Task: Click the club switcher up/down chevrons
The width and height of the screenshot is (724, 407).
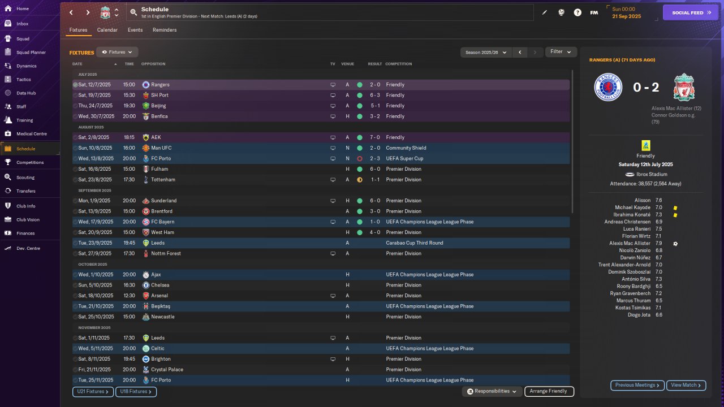Action: pyautogui.click(x=117, y=12)
